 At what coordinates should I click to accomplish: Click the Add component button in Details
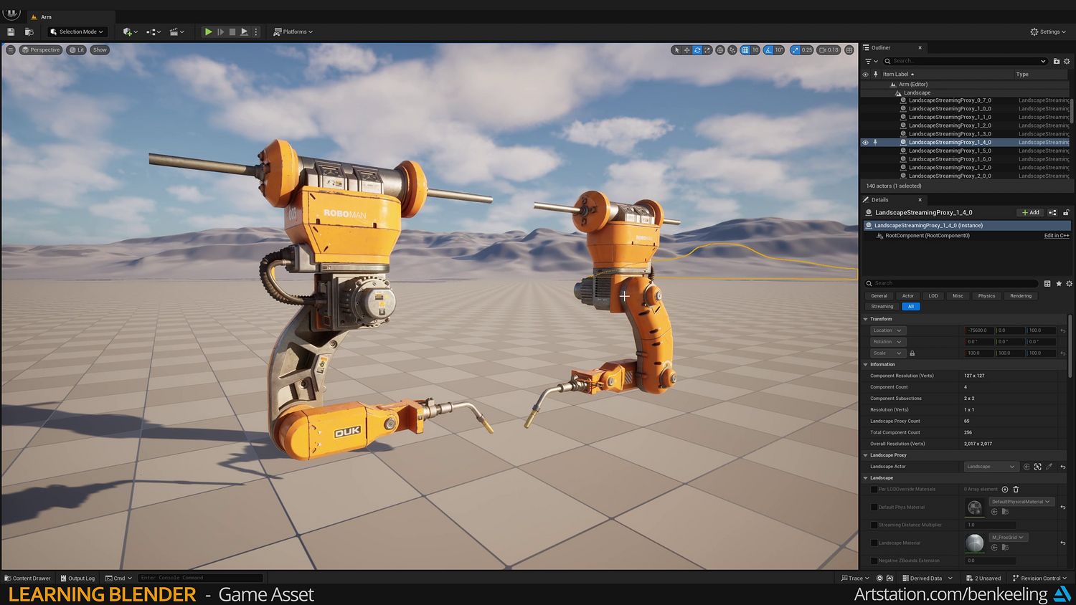coord(1030,213)
